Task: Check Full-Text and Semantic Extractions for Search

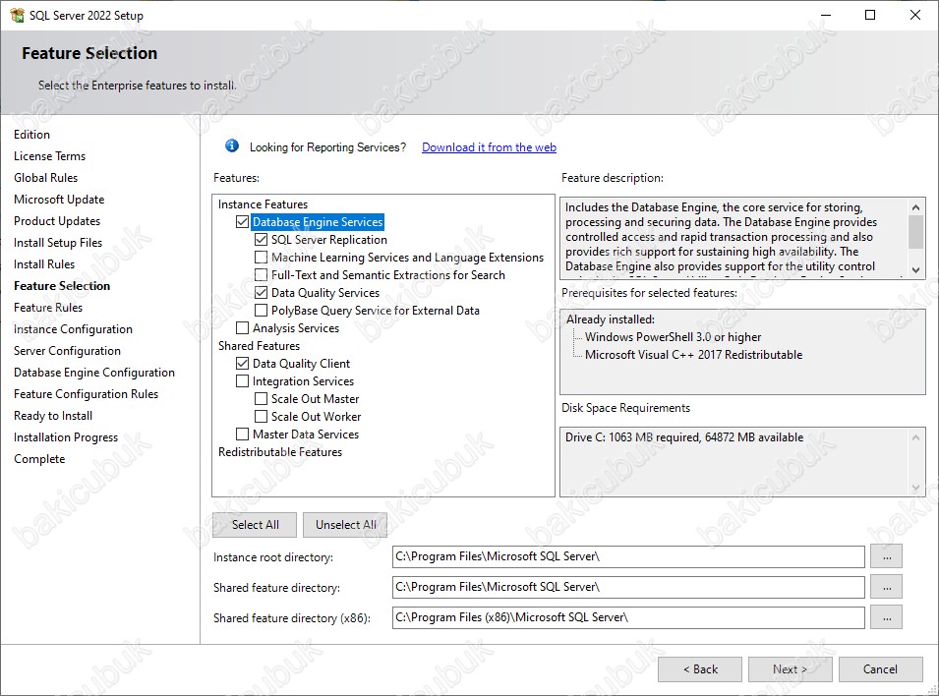Action: coord(262,275)
